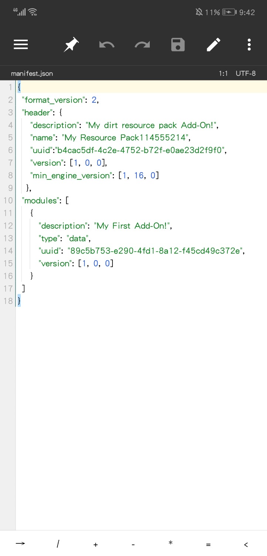This screenshot has width=267, height=556.
Task: Tap "My Resource Pack114555214" name value
Action: [x=125, y=138]
